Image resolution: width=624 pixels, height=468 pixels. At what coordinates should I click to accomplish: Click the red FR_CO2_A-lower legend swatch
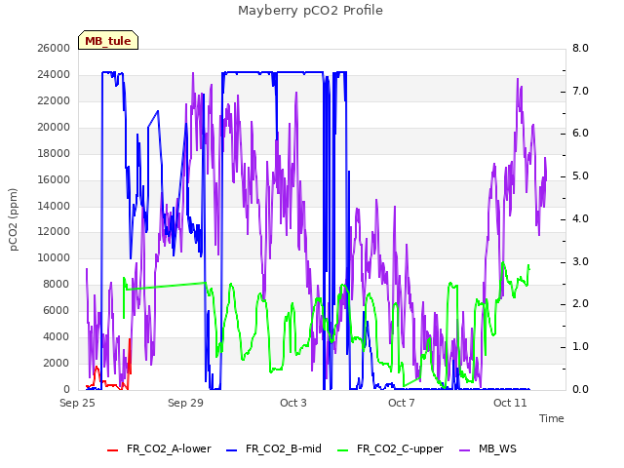tap(113, 450)
